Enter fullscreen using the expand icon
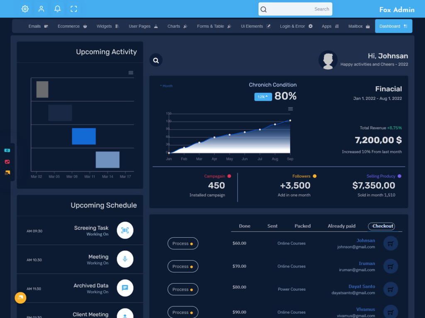425x318 pixels. (x=74, y=8)
